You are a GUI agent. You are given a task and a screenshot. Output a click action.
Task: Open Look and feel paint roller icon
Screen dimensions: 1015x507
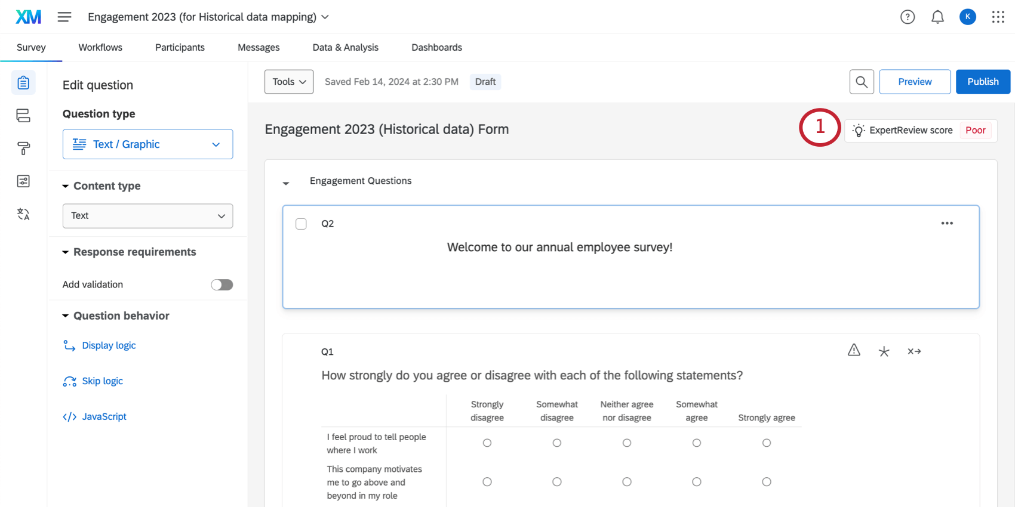coord(23,149)
